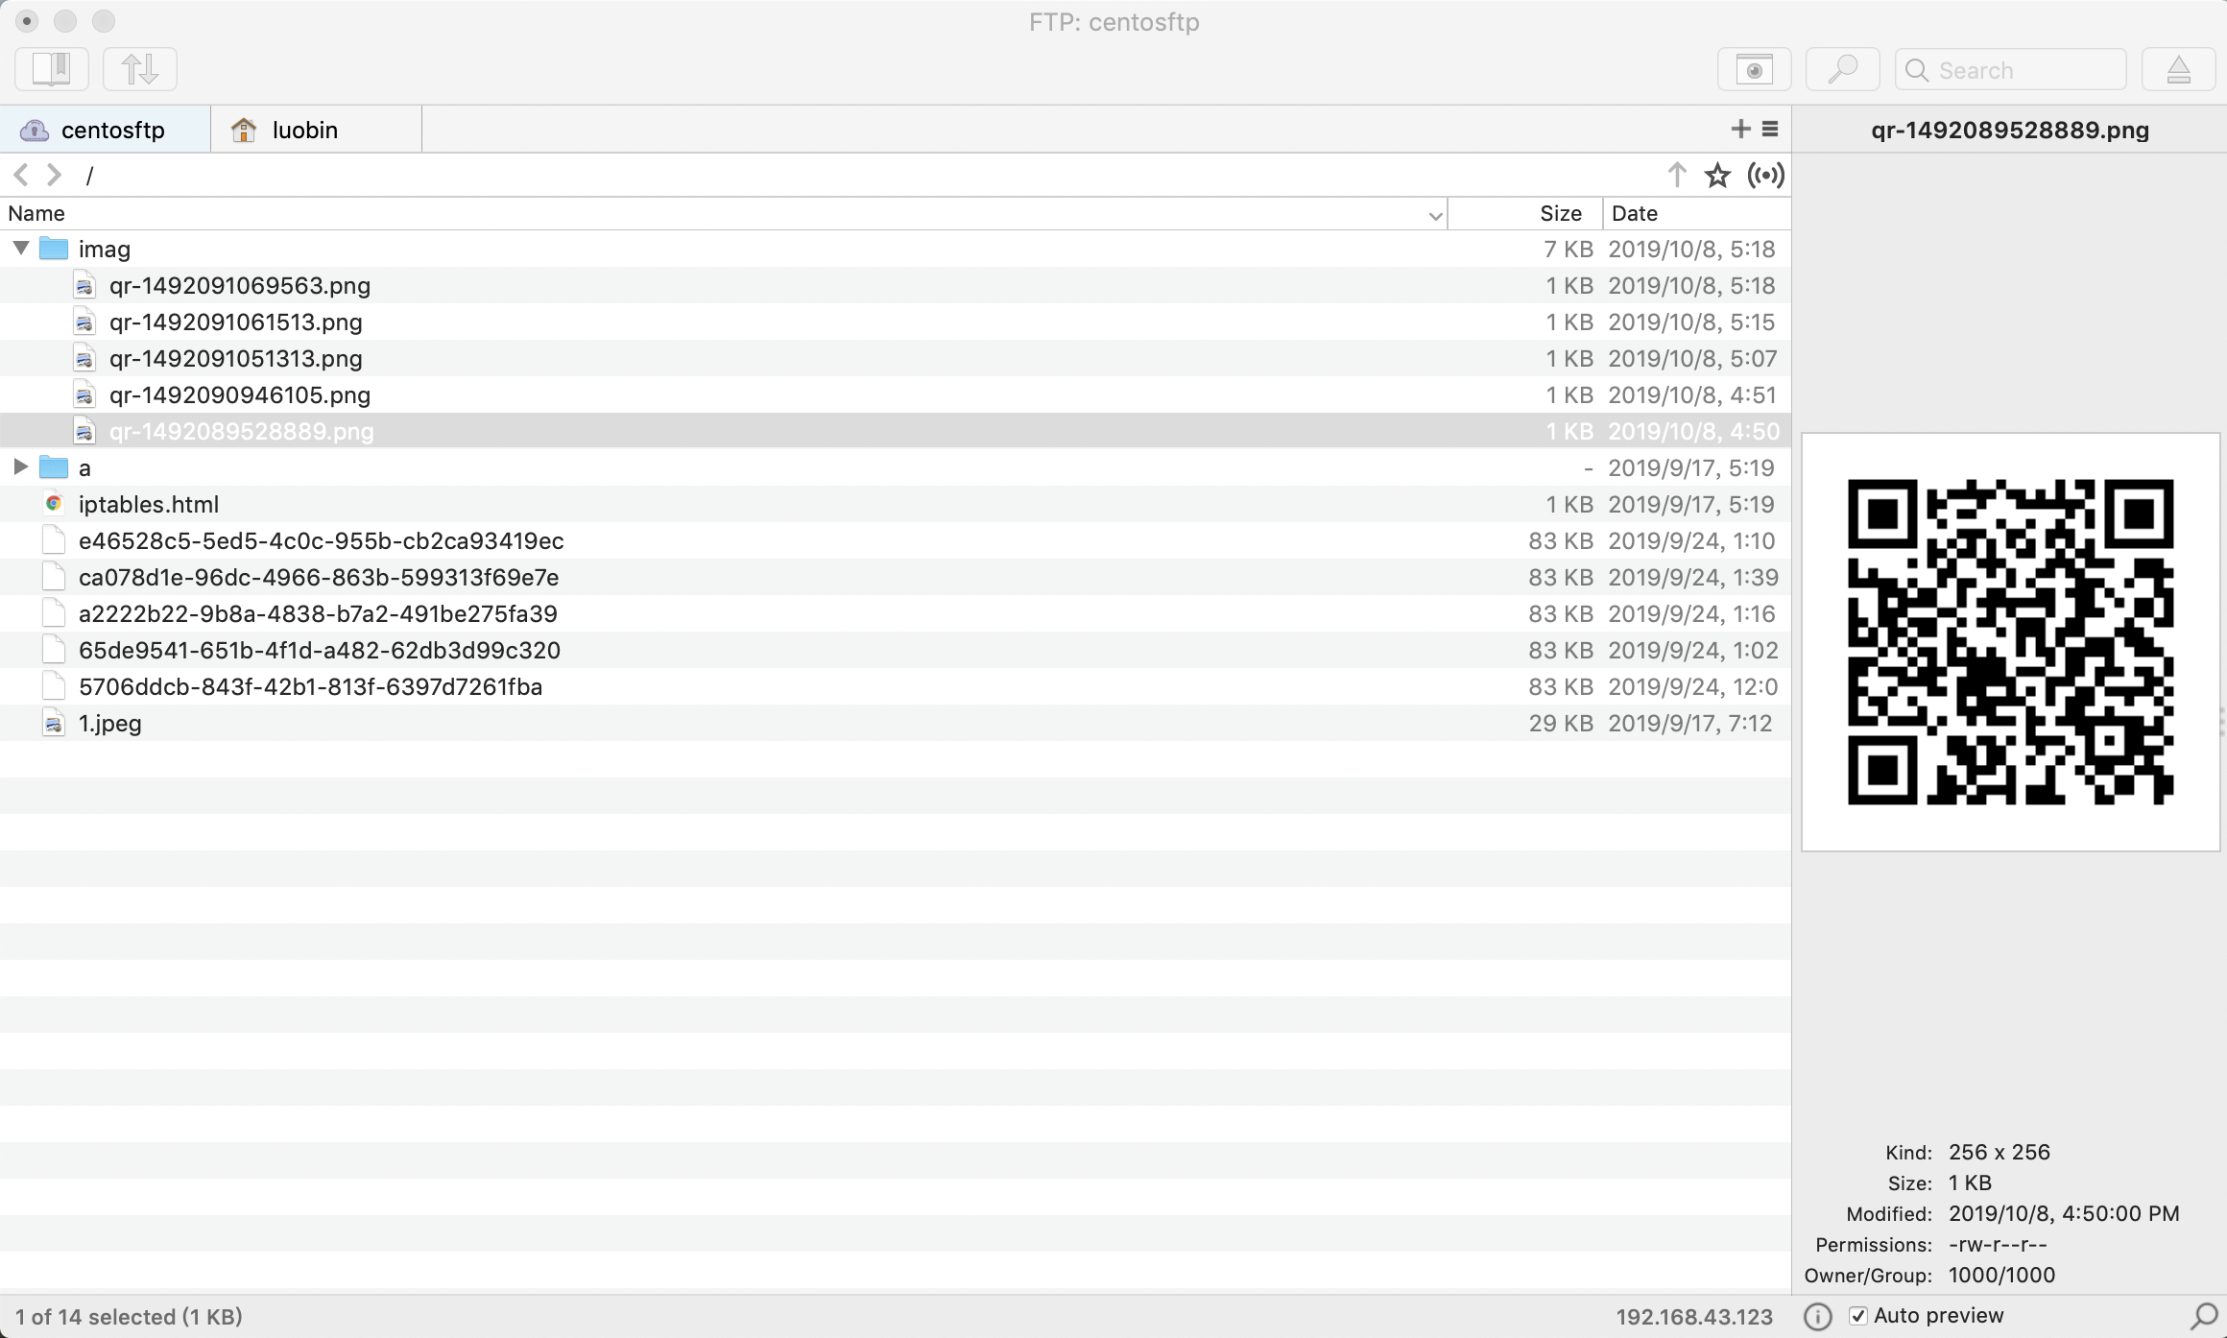Select the a folder icon
Viewport: 2227px width, 1338px height.
coord(54,467)
